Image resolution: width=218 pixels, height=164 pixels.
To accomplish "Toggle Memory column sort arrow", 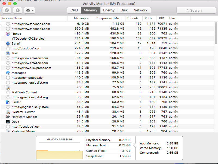I will pyautogui.click(x=88, y=18).
